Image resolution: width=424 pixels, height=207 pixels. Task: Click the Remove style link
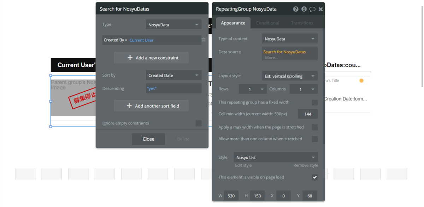point(306,165)
